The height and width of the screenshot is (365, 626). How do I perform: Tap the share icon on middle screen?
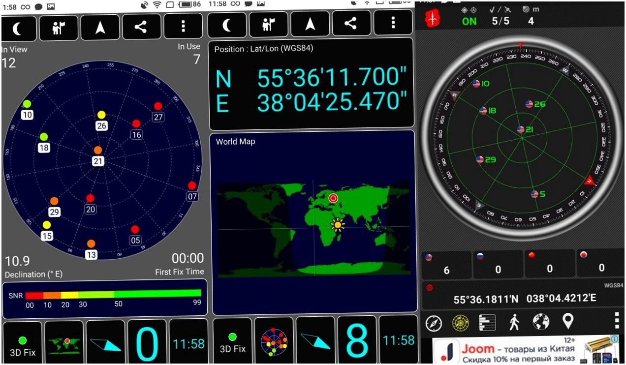[x=350, y=23]
